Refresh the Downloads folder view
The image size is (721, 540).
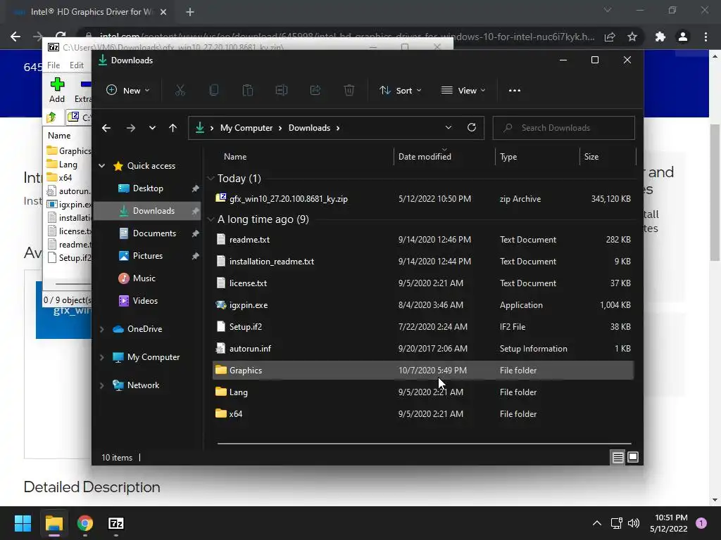[x=472, y=128]
